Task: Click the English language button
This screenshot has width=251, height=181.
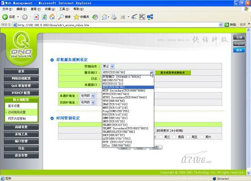Action: [x=239, y=44]
